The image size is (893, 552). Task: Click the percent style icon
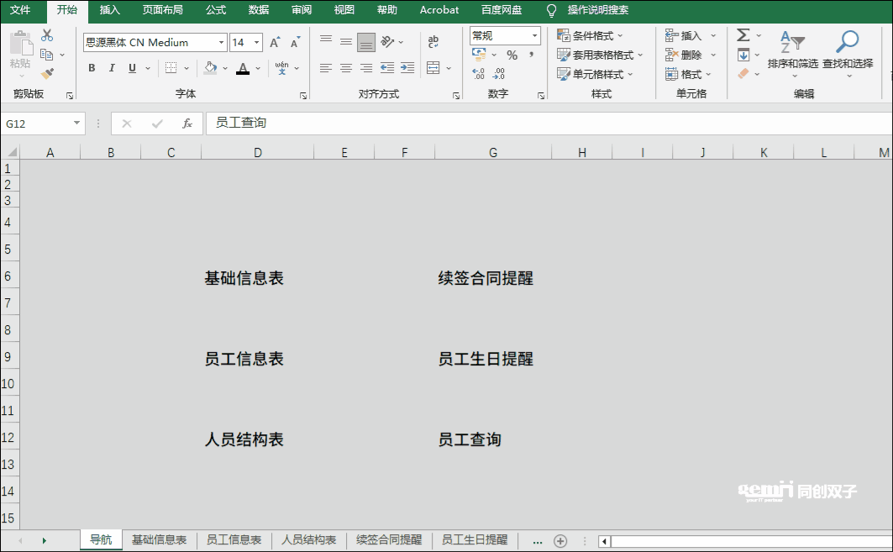[x=512, y=55]
